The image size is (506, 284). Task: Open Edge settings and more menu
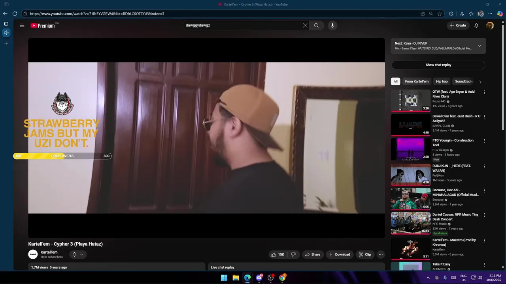point(490,13)
